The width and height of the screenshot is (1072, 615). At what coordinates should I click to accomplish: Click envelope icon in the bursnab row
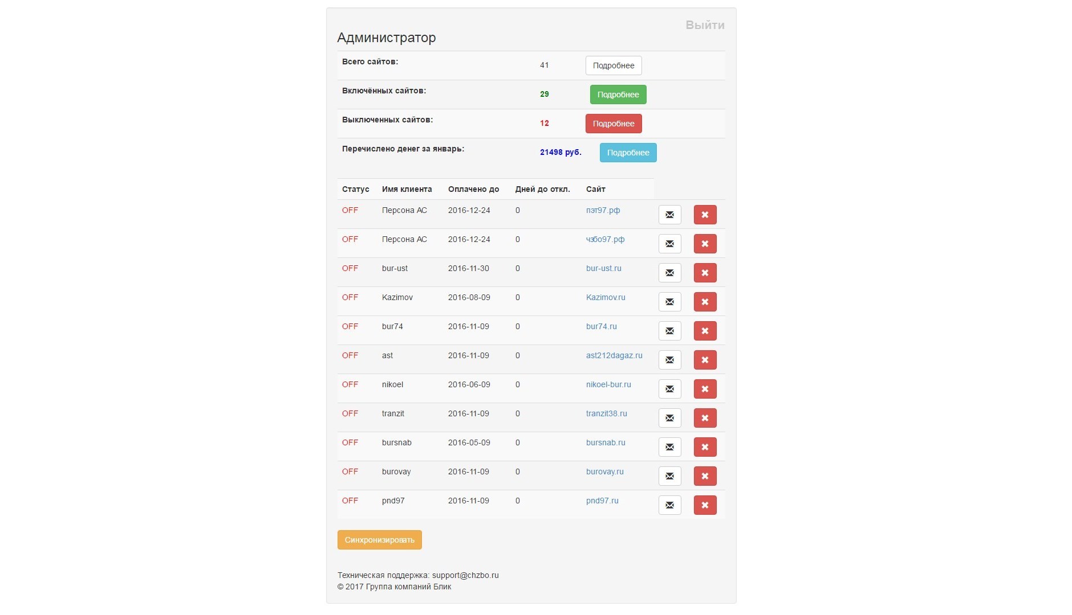point(669,447)
